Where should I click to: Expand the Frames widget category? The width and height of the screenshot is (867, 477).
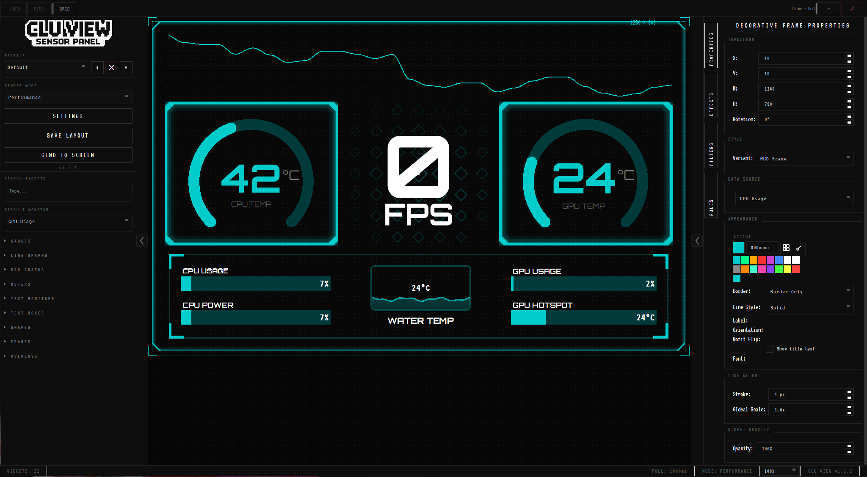pyautogui.click(x=18, y=342)
